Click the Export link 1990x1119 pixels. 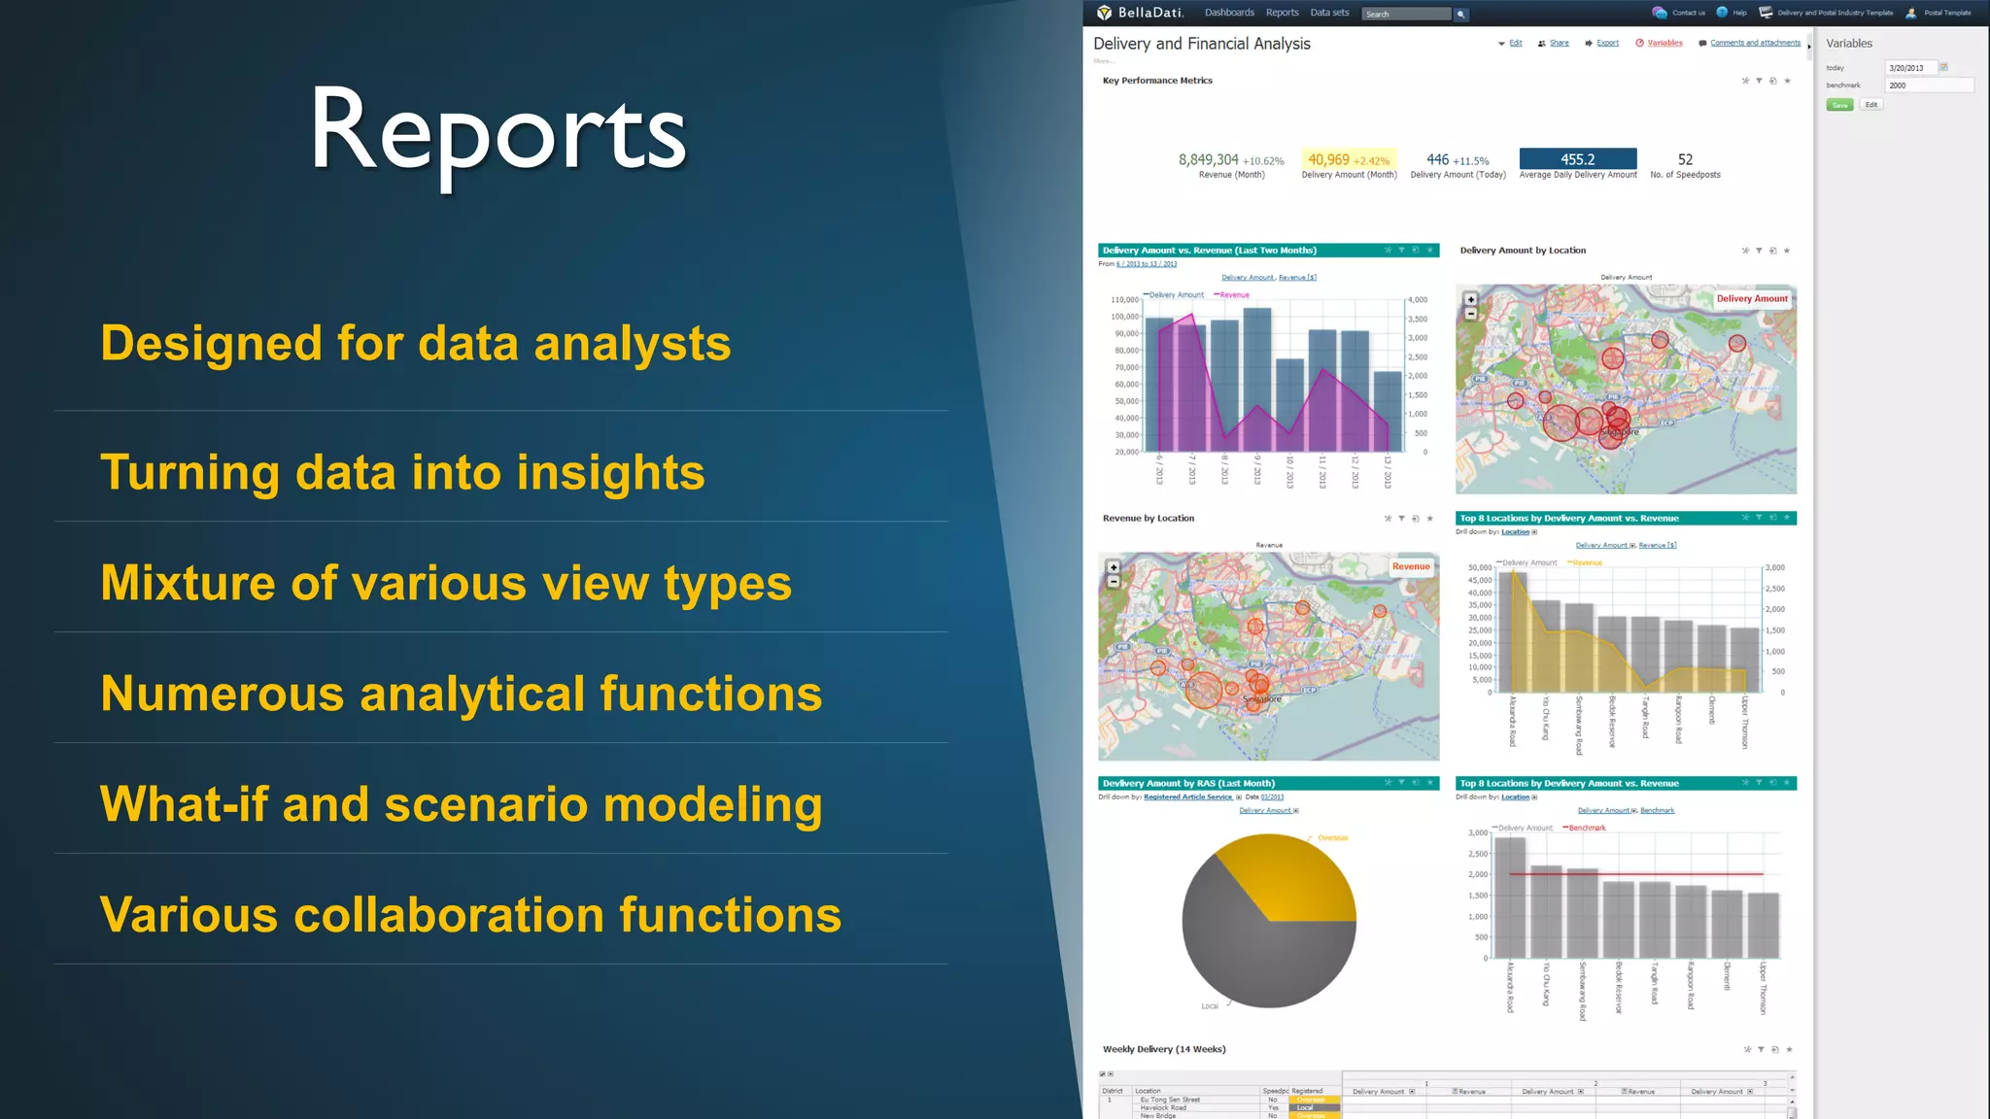coord(1607,43)
